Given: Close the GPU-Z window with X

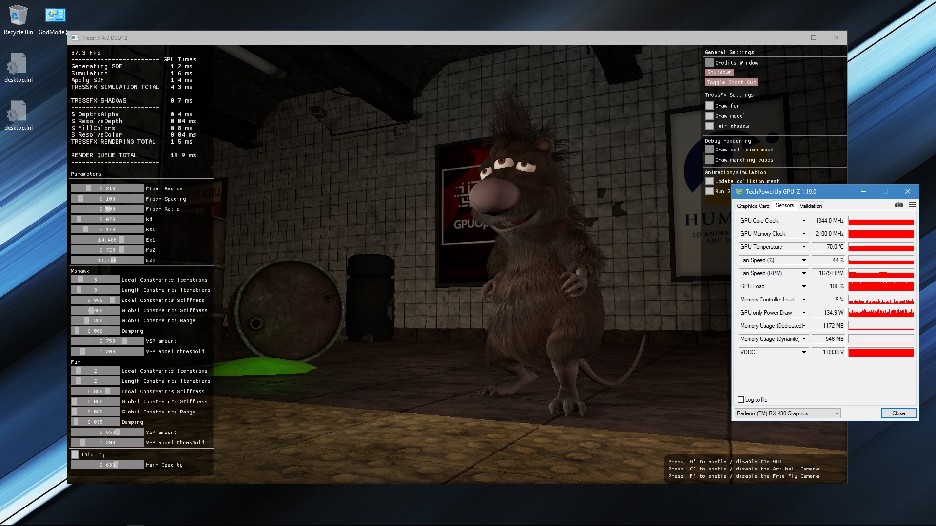Looking at the screenshot, I should [907, 191].
